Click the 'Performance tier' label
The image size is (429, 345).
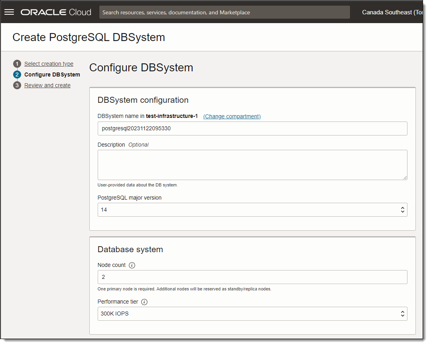(x=118, y=302)
